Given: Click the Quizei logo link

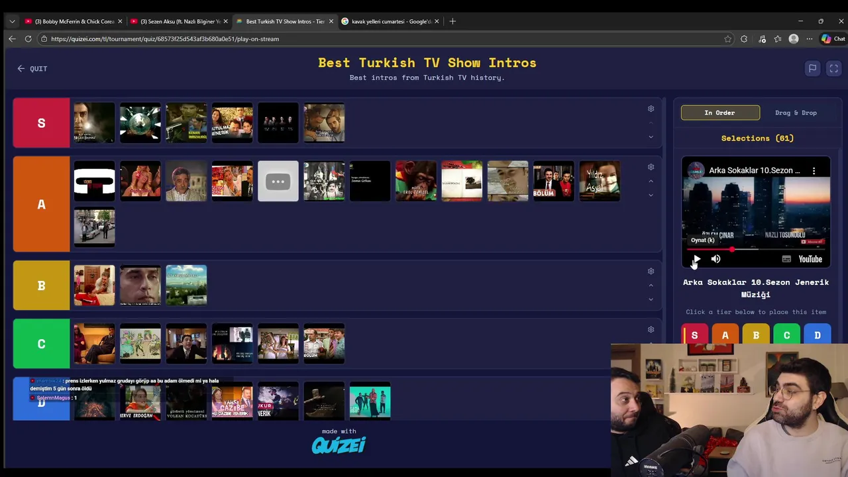Looking at the screenshot, I should [339, 445].
